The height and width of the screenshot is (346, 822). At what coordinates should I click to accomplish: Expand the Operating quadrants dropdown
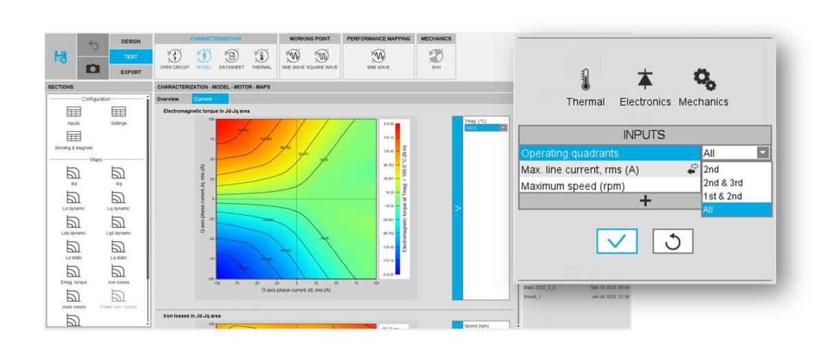[x=762, y=153]
